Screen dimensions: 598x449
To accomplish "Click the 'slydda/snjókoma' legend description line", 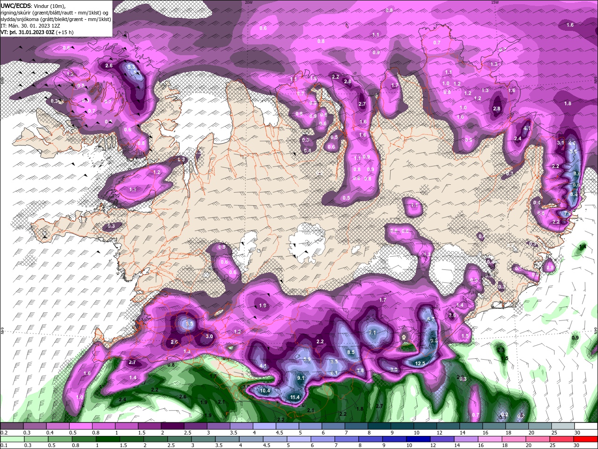I will pos(56,19).
